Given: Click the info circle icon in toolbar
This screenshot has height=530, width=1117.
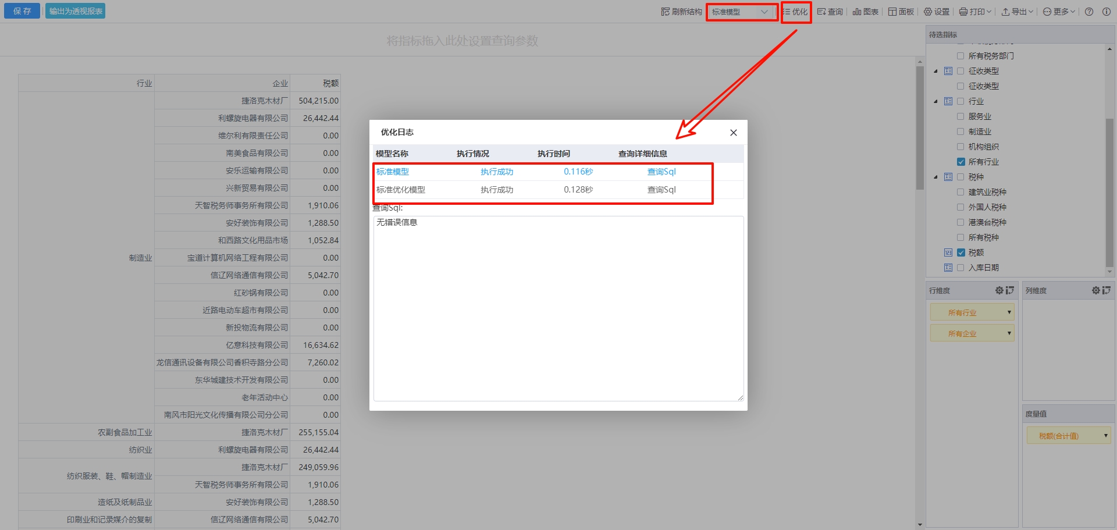Looking at the screenshot, I should (1106, 12).
